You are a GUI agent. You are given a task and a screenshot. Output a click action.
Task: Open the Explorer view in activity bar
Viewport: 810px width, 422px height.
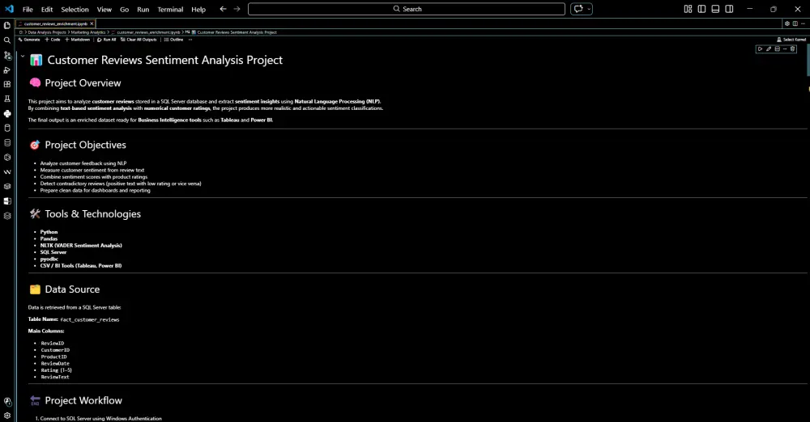[7, 25]
